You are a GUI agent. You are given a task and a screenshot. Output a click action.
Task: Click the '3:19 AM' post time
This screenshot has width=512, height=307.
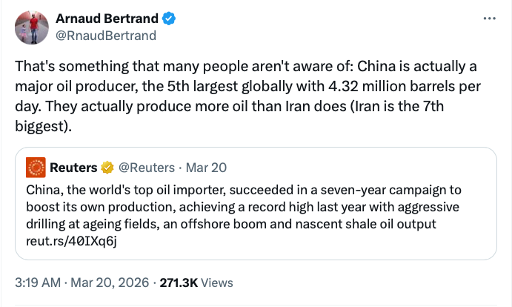point(39,283)
